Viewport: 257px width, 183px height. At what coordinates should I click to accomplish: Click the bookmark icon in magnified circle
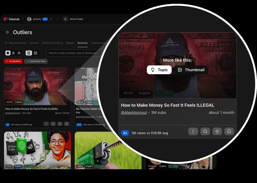(229, 131)
